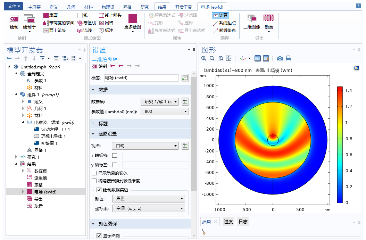The height and width of the screenshot is (240, 366).
Task: Click the Surface (表面) plot icon
Action: coord(46,15)
